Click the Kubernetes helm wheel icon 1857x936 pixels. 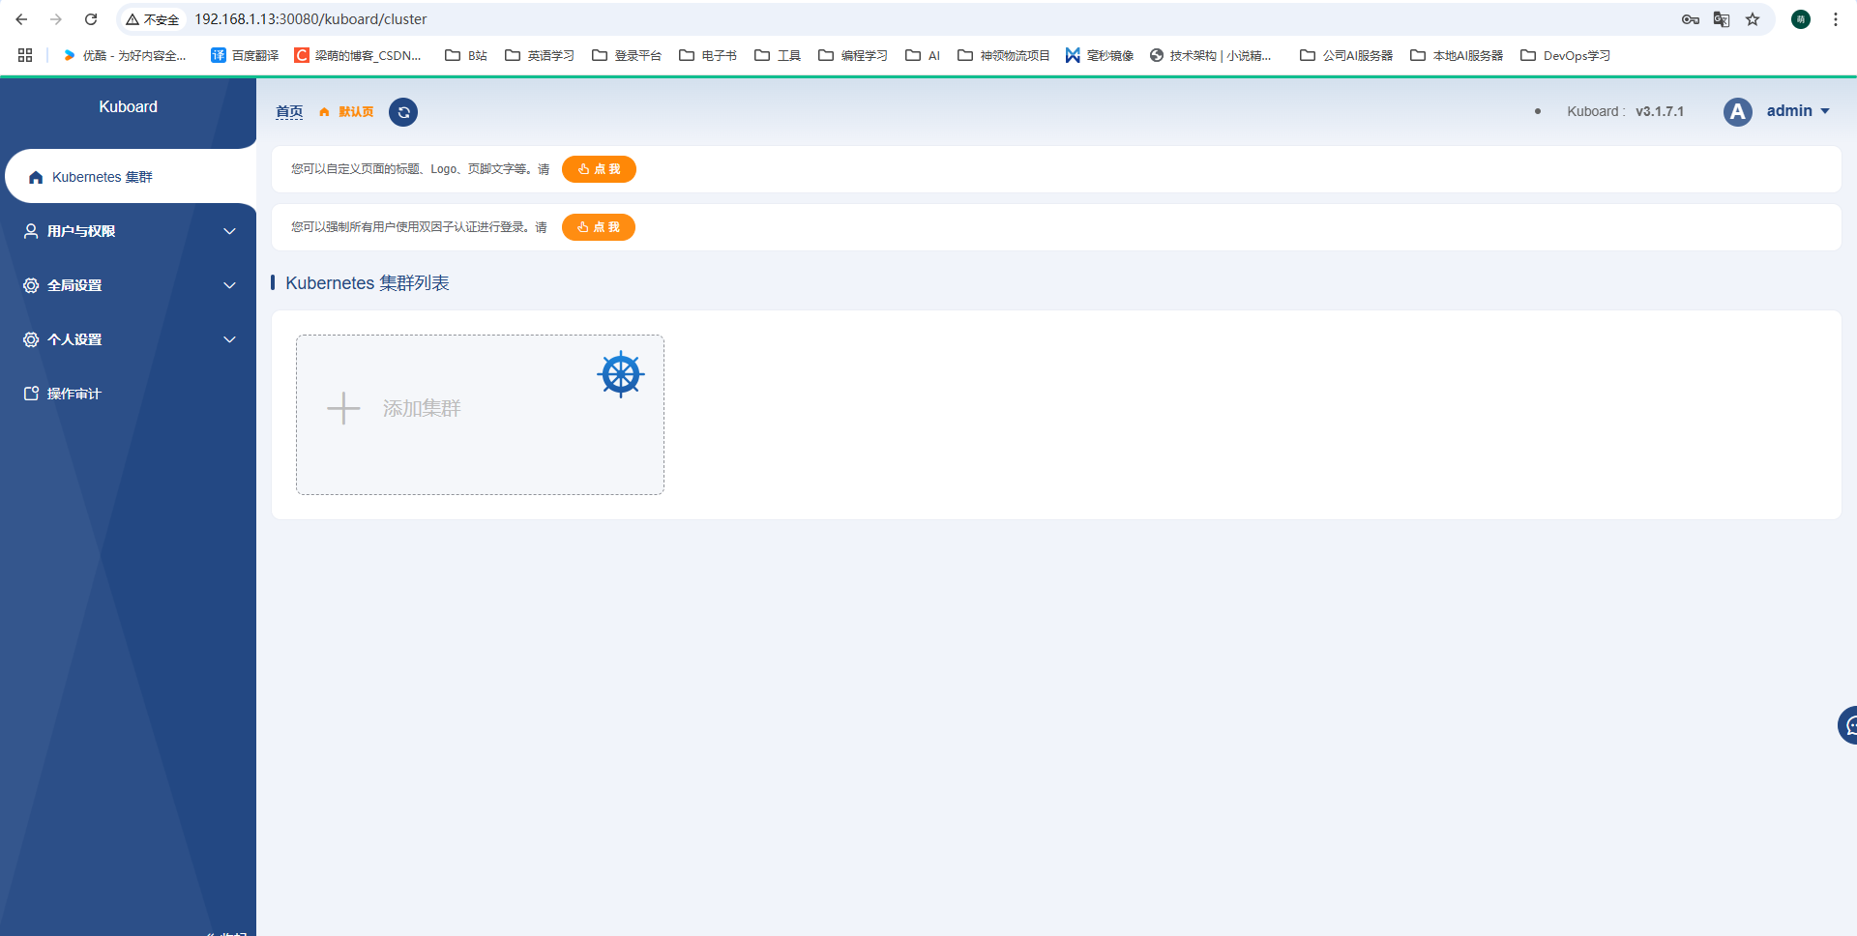[621, 375]
